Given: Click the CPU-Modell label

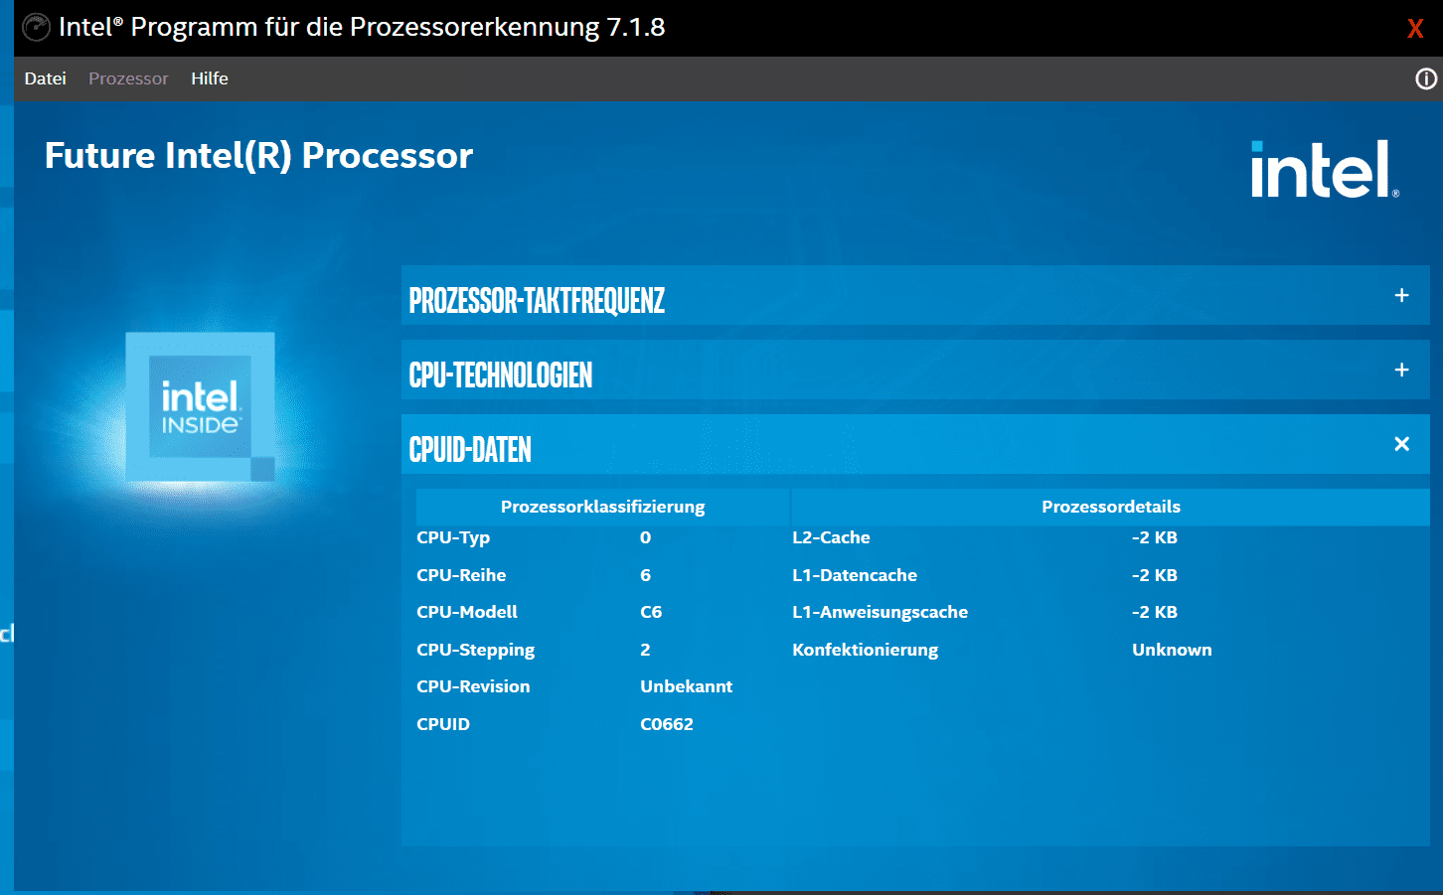Looking at the screenshot, I should click(x=467, y=612).
